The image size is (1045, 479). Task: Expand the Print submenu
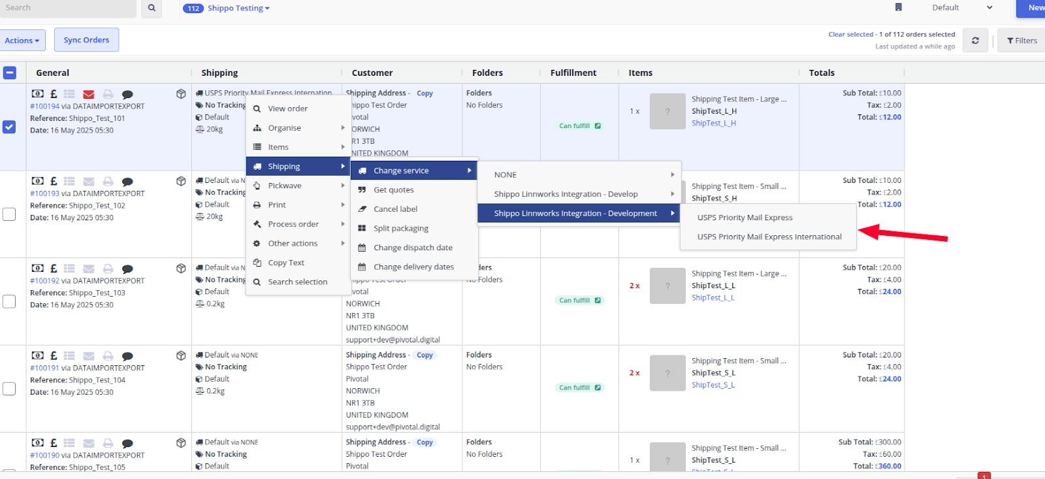coord(298,205)
